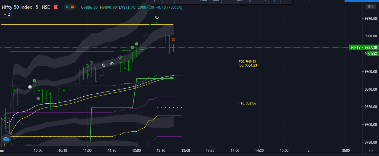Click the 9780.00 price axis label
This screenshot has width=379, height=156.
371,142
